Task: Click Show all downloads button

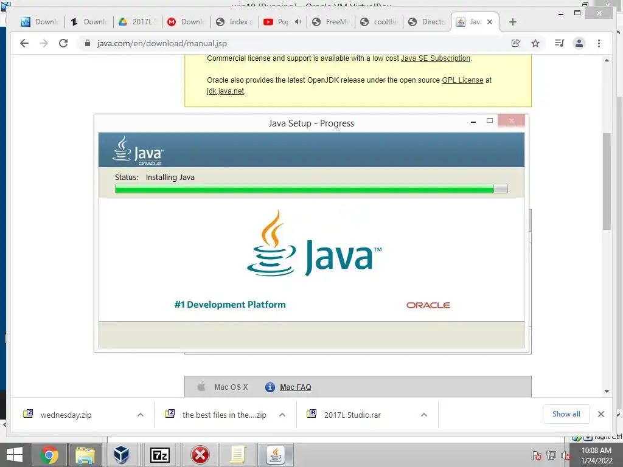Action: point(566,414)
